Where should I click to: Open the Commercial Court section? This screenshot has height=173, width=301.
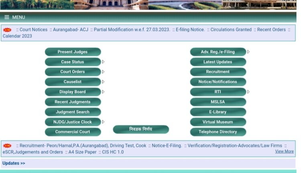point(73,132)
